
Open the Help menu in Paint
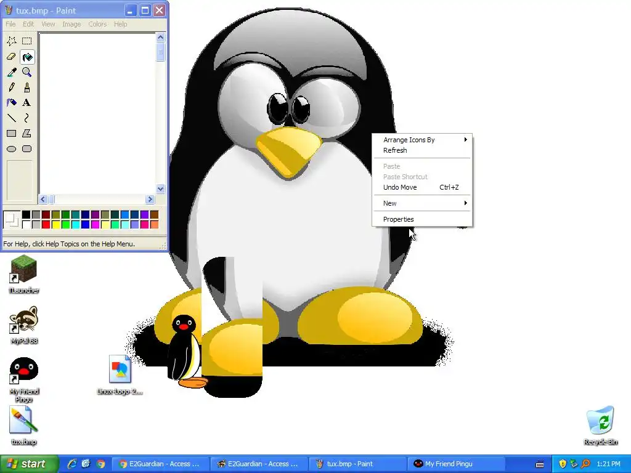pyautogui.click(x=120, y=24)
